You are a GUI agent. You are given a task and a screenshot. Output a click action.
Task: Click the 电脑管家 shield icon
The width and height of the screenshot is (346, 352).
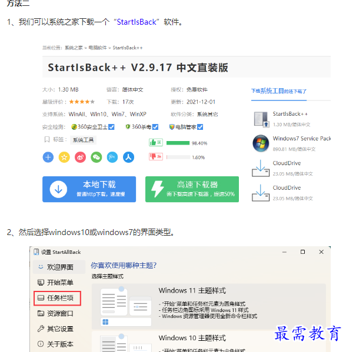click(x=172, y=127)
